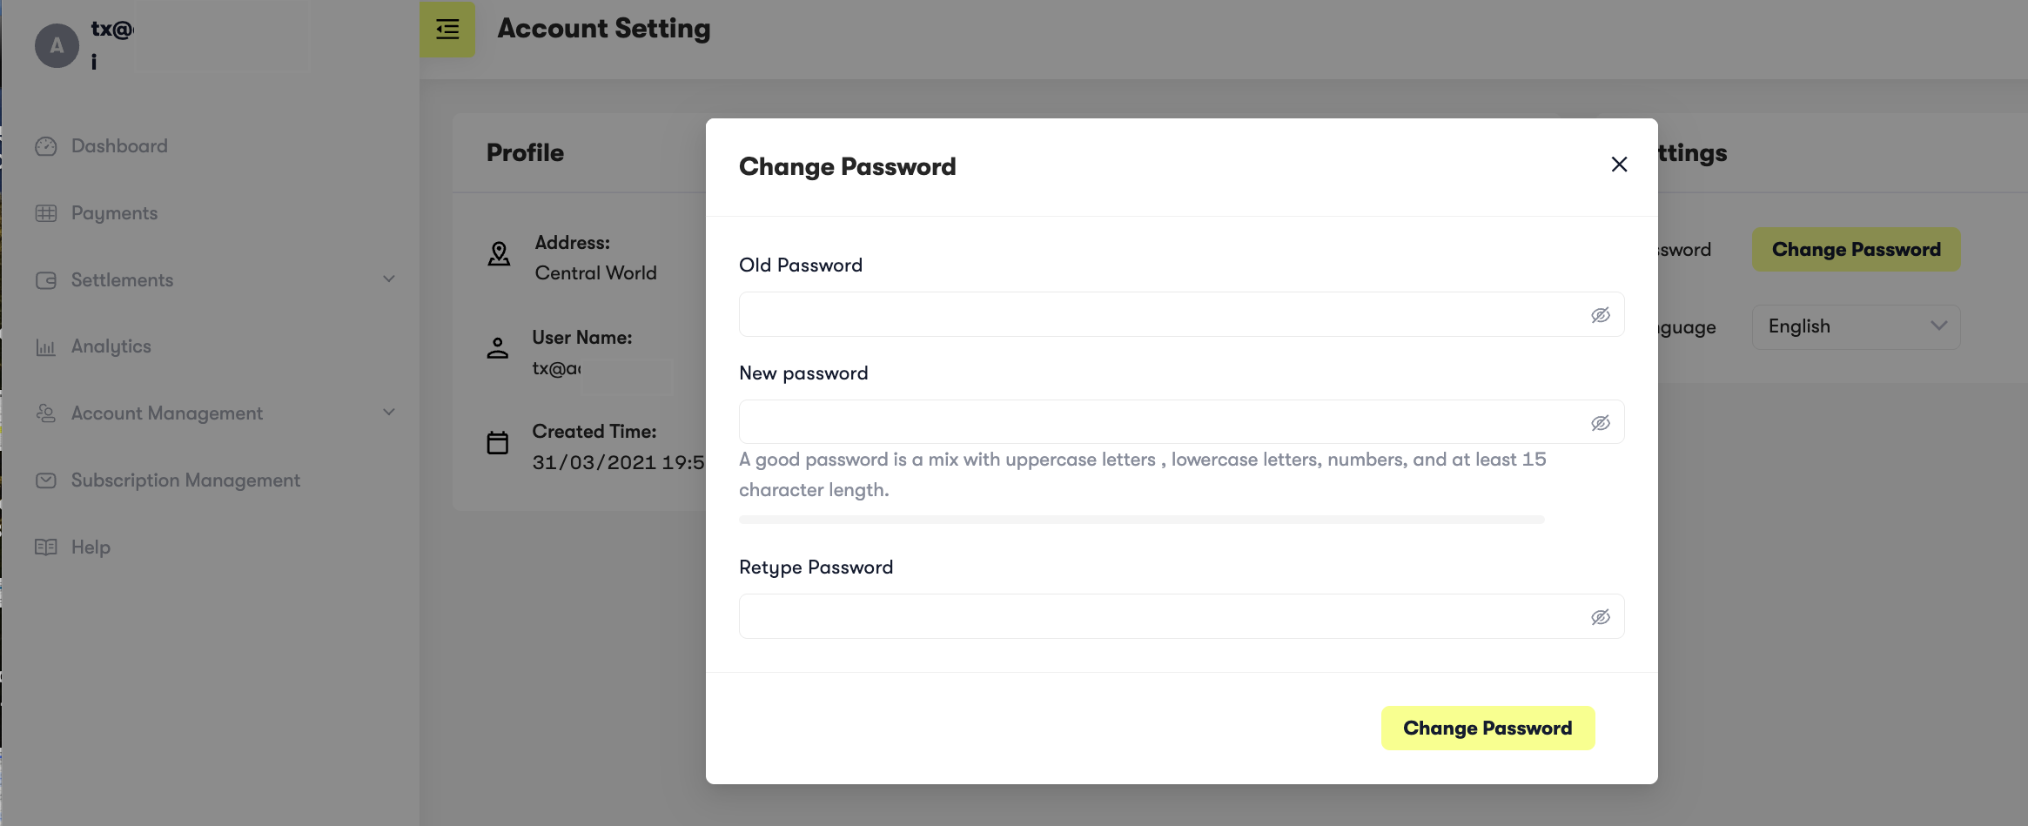Go to Subscription Management page
This screenshot has height=826, width=2028.
(185, 480)
